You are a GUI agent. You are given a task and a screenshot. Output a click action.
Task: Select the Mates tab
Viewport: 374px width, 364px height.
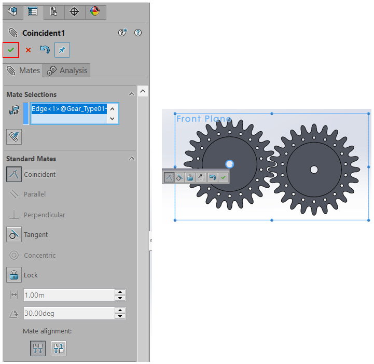[23, 71]
